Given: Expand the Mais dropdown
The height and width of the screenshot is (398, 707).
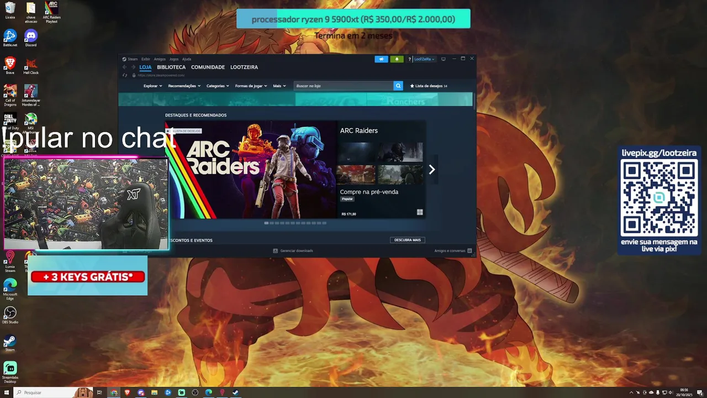Looking at the screenshot, I should (279, 86).
